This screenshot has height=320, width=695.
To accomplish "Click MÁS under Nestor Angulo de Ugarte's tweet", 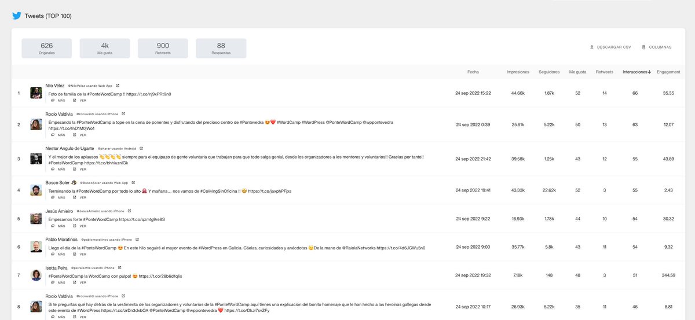I will click(58, 170).
